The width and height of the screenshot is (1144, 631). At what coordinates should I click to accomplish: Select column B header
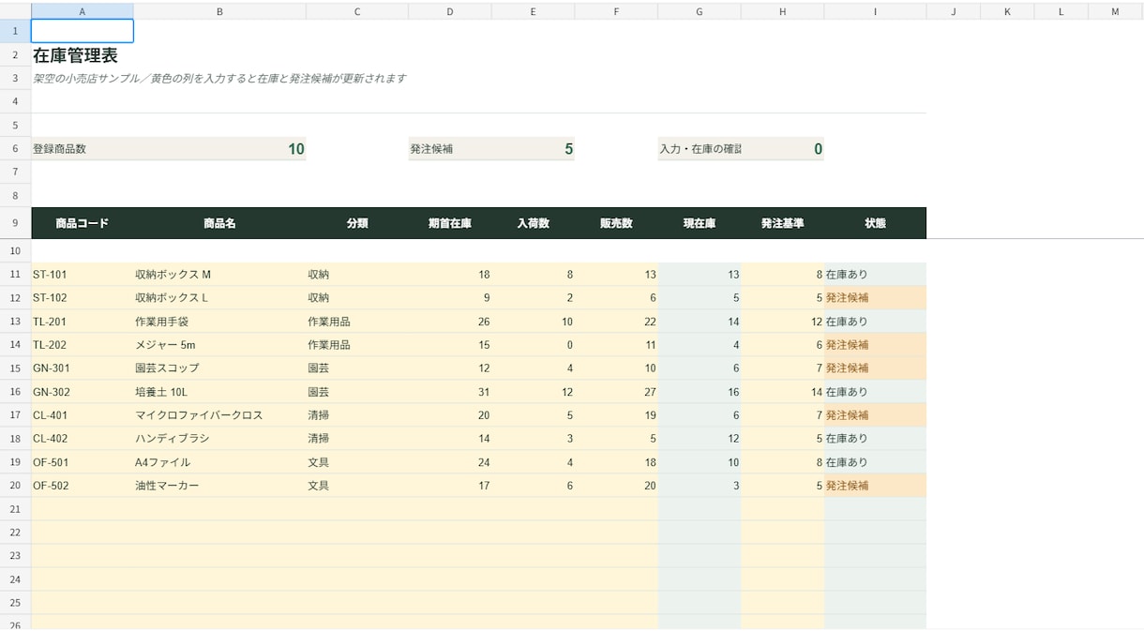[219, 11]
